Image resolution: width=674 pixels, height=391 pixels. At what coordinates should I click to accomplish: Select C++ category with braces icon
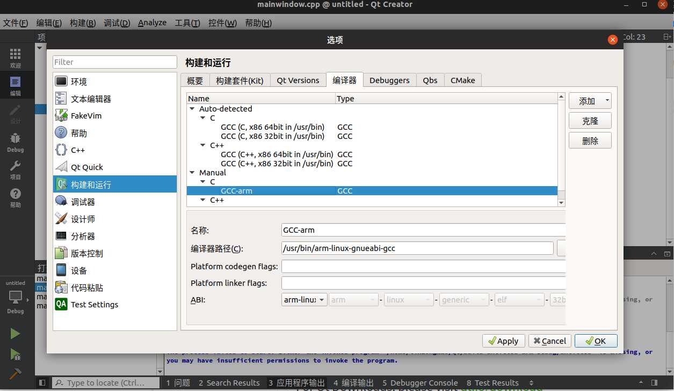point(115,150)
